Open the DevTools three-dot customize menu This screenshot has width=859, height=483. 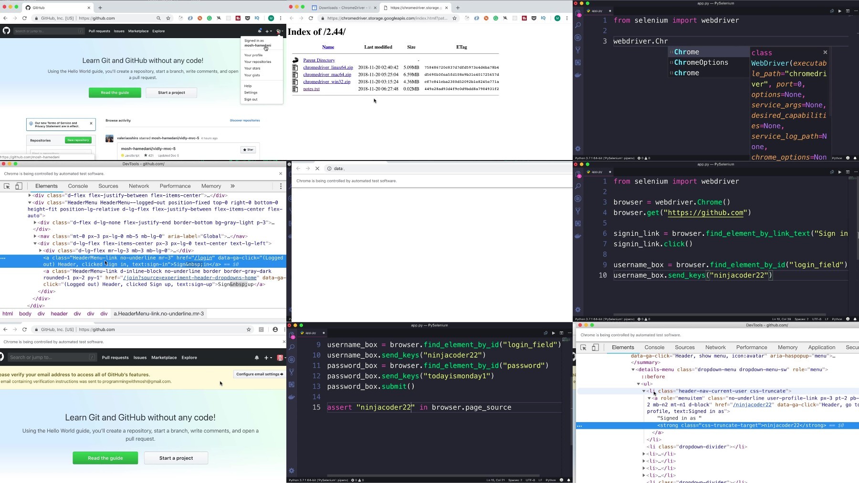pos(281,186)
